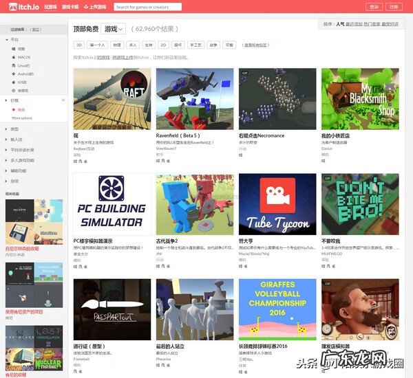Click the Windows icon under 右键点击Necromance

[241, 155]
